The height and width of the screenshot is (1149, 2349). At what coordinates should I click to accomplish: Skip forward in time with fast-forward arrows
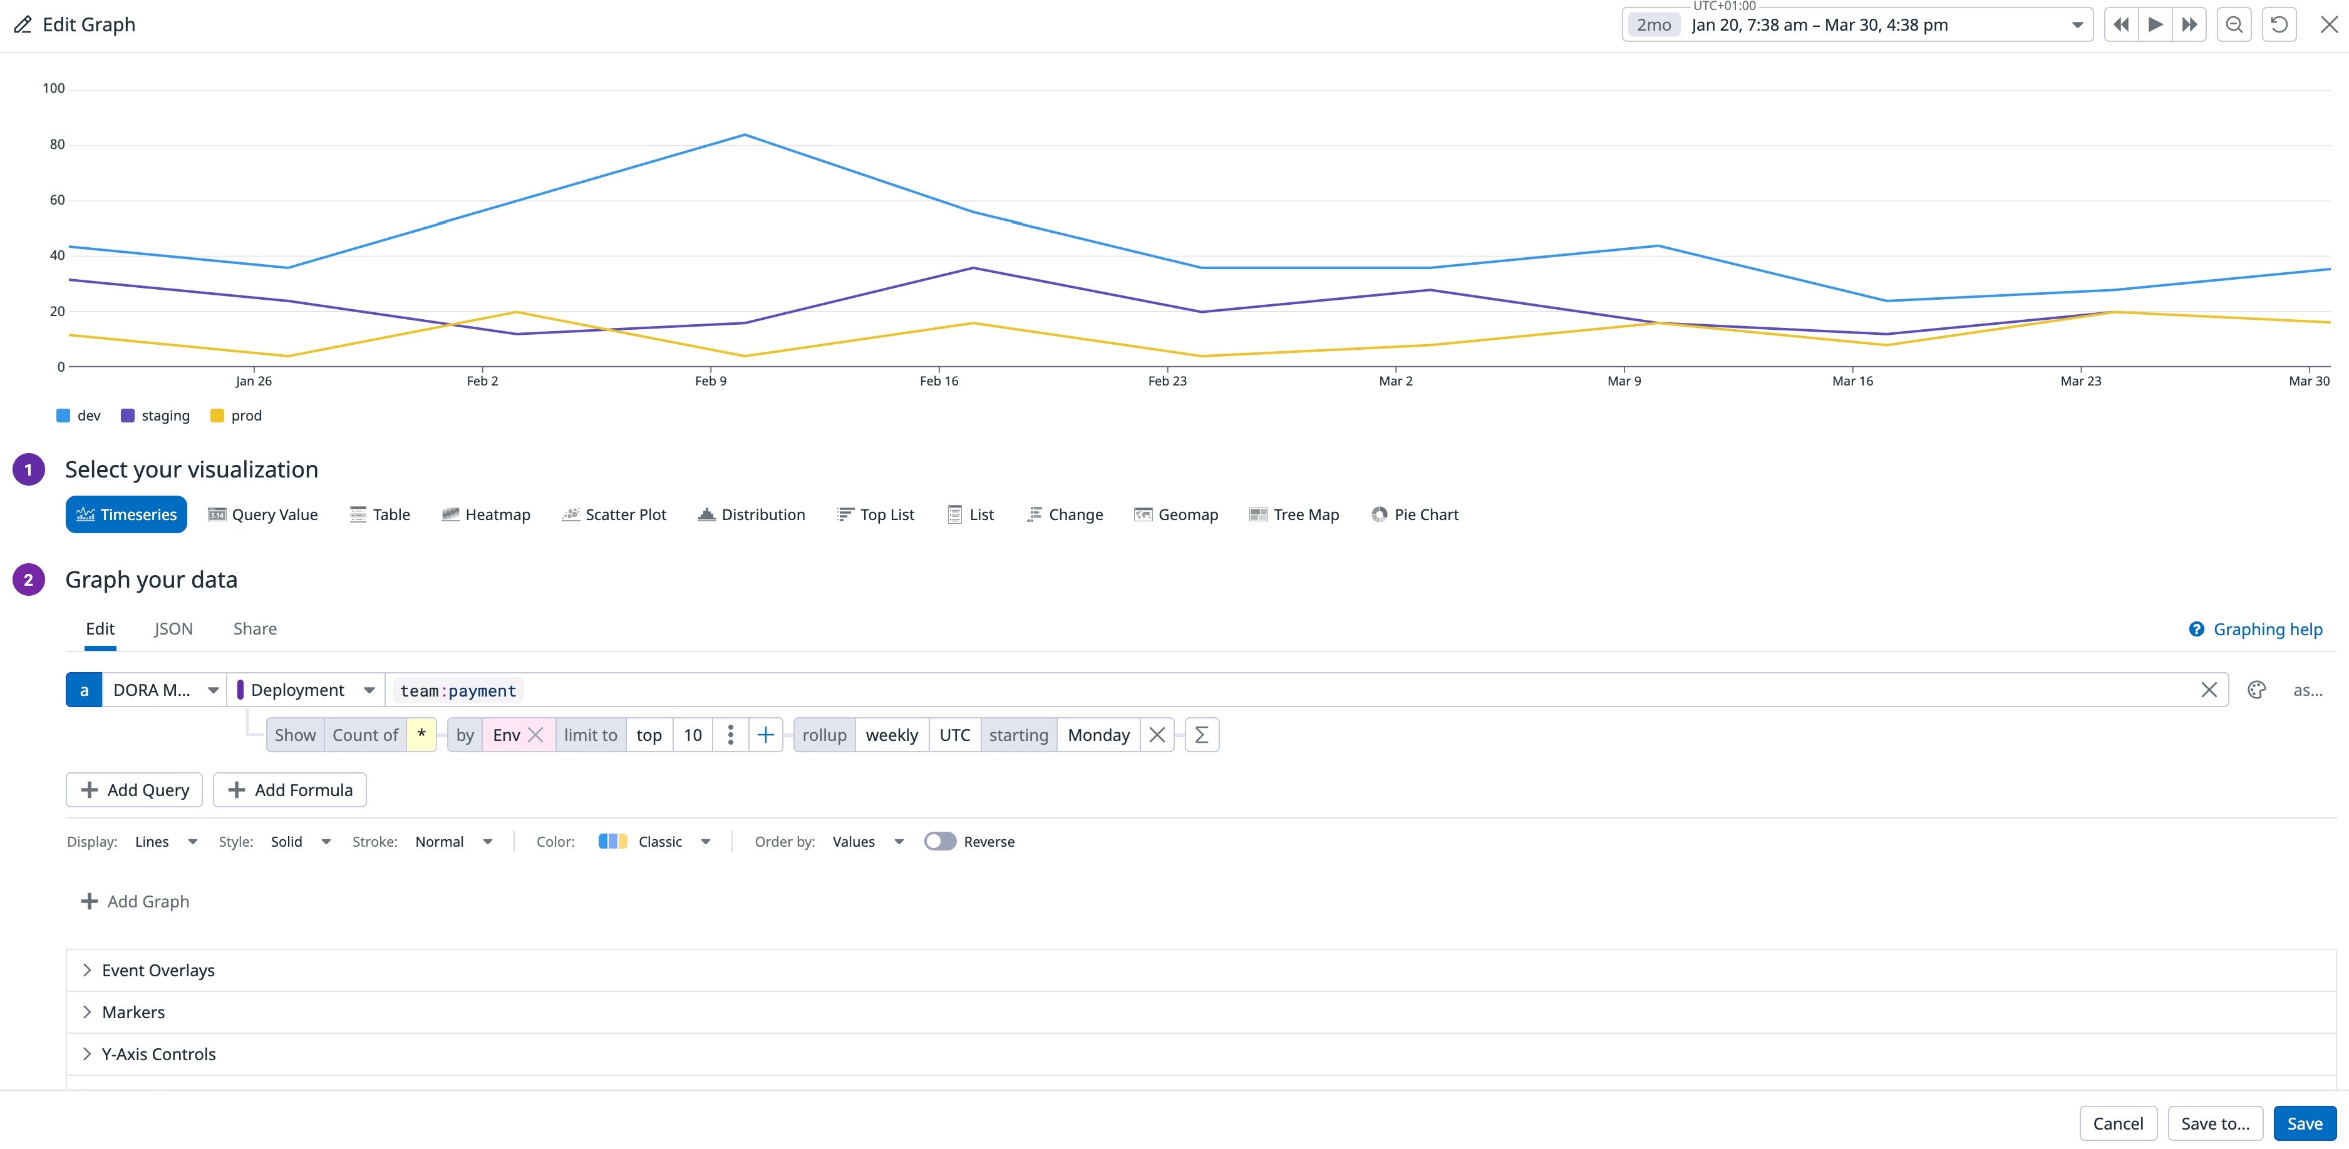point(2189,24)
